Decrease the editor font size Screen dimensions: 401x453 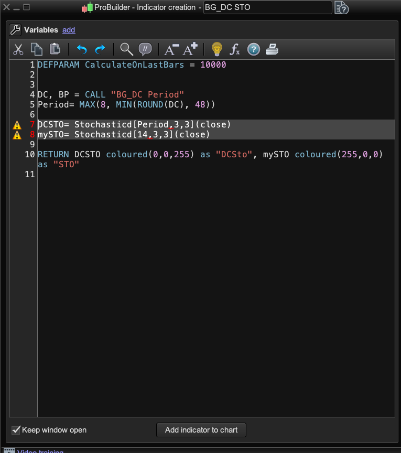point(171,50)
